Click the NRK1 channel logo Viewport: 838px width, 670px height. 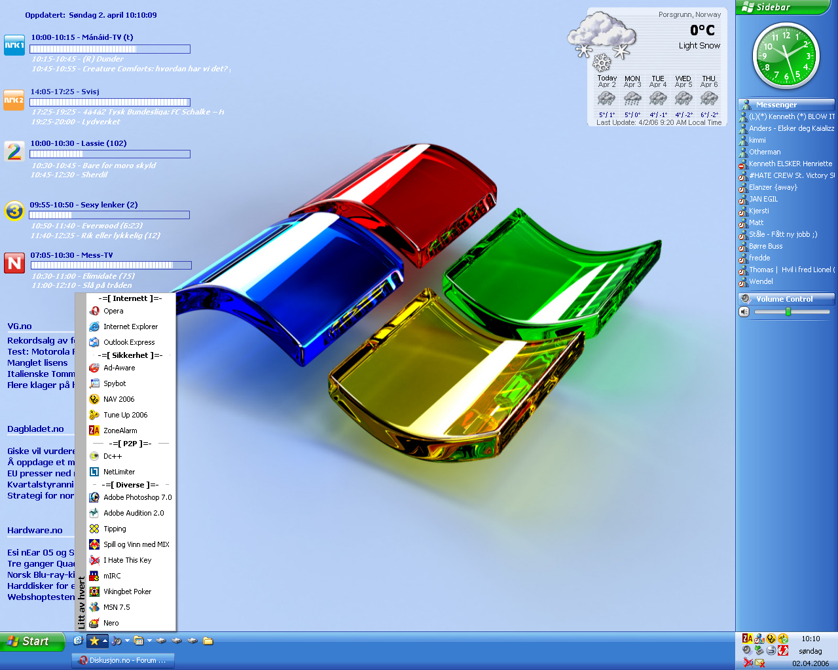14,45
